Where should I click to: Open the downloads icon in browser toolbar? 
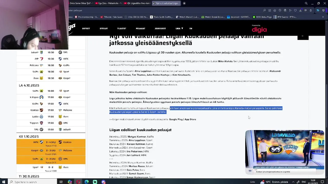click(300, 10)
